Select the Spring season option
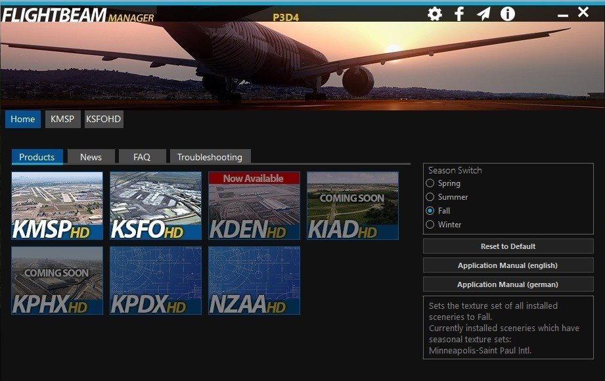The width and height of the screenshot is (605, 381). 430,183
